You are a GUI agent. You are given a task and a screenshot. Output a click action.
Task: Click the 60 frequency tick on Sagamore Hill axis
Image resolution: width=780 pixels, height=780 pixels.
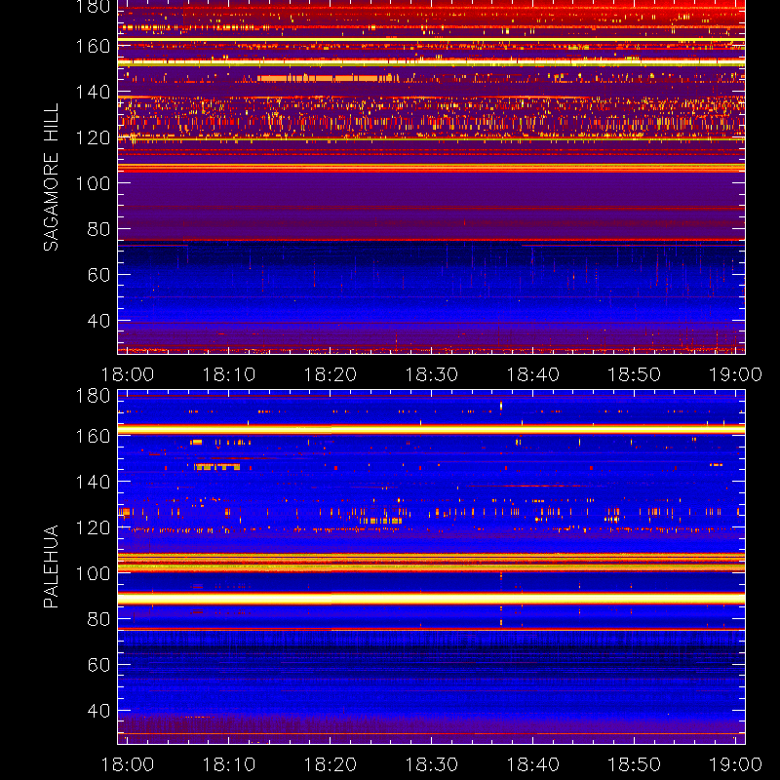click(98, 275)
